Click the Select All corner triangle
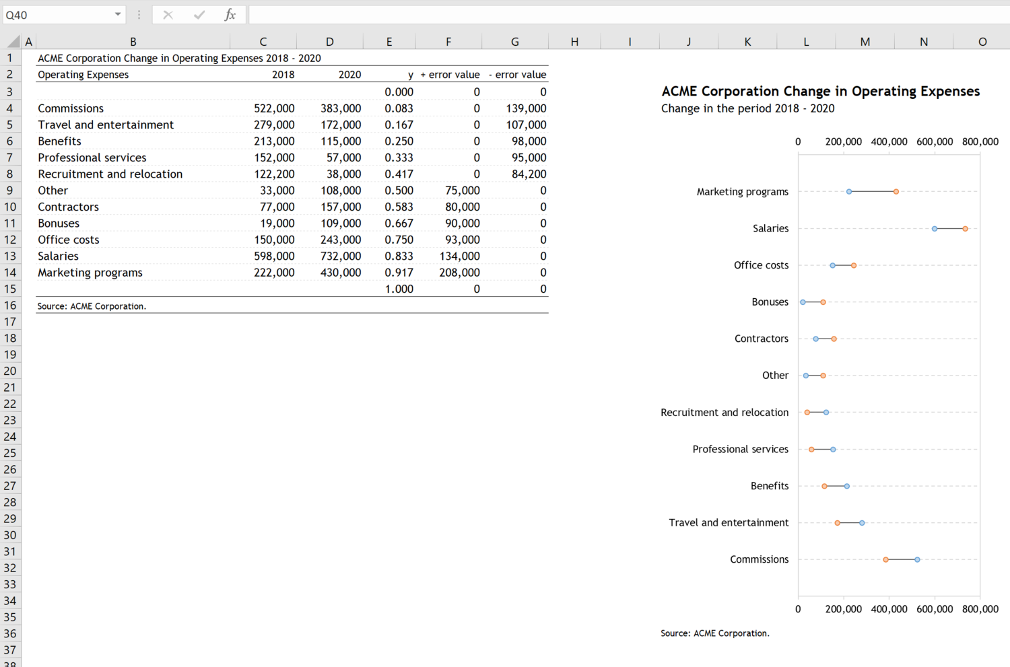Viewport: 1010px width, 667px height. click(x=13, y=42)
